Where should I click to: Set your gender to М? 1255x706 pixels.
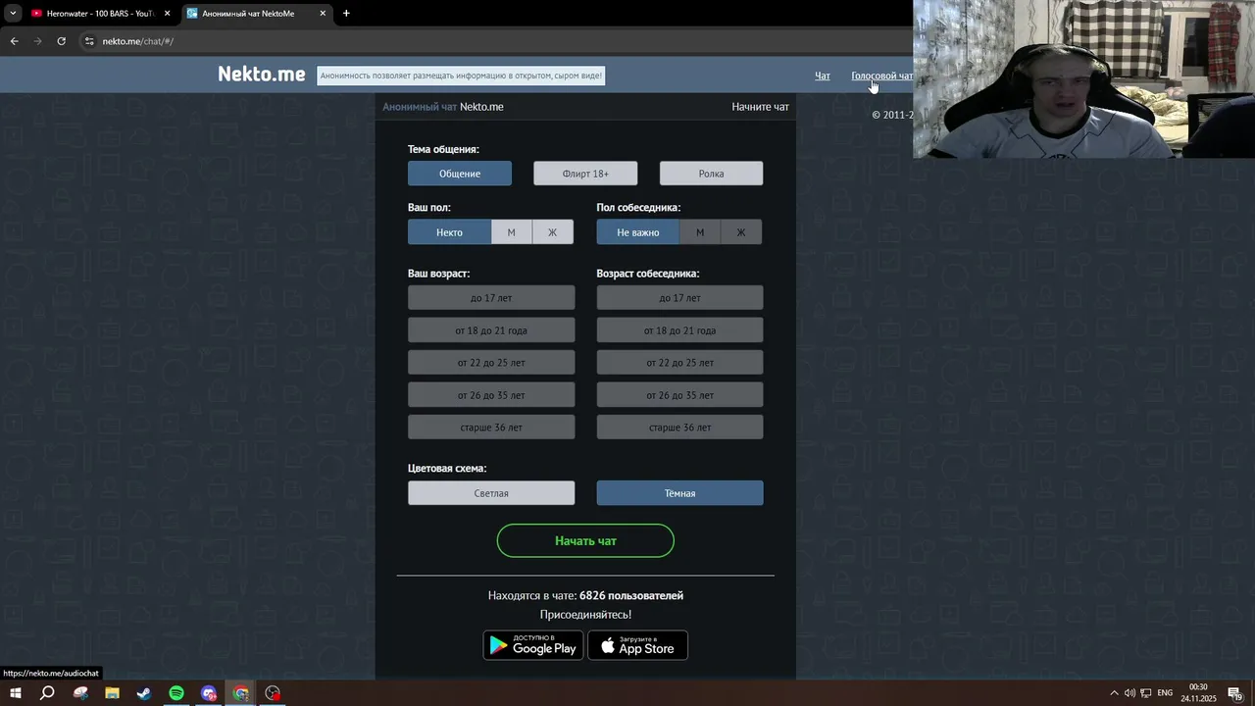[511, 232]
